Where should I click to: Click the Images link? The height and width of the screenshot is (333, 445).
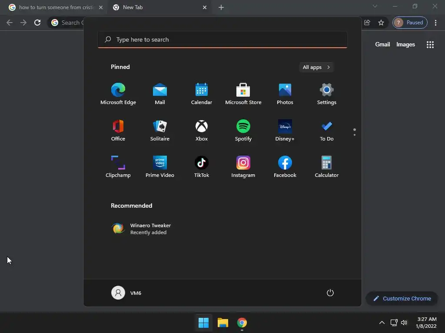coord(405,45)
